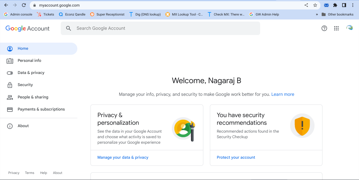
Task: Reload the page with the refresh icon
Action: click(x=24, y=5)
